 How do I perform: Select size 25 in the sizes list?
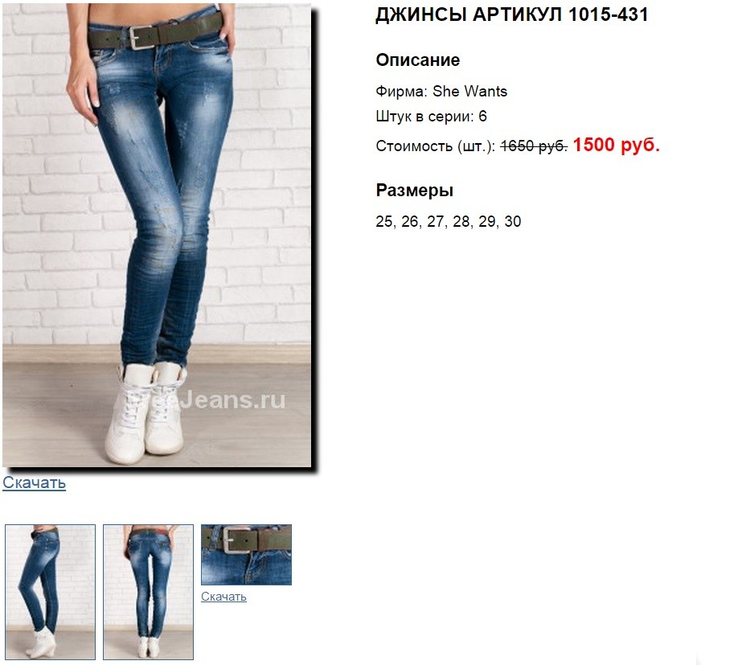pos(384,221)
